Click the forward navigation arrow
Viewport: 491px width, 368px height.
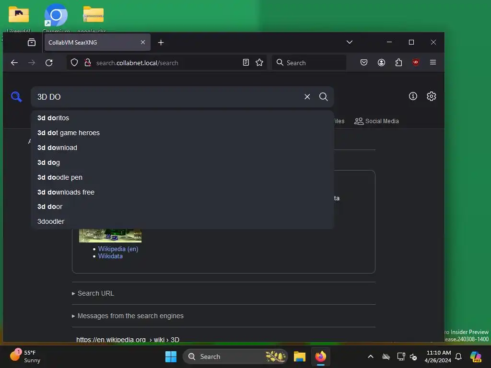32,63
